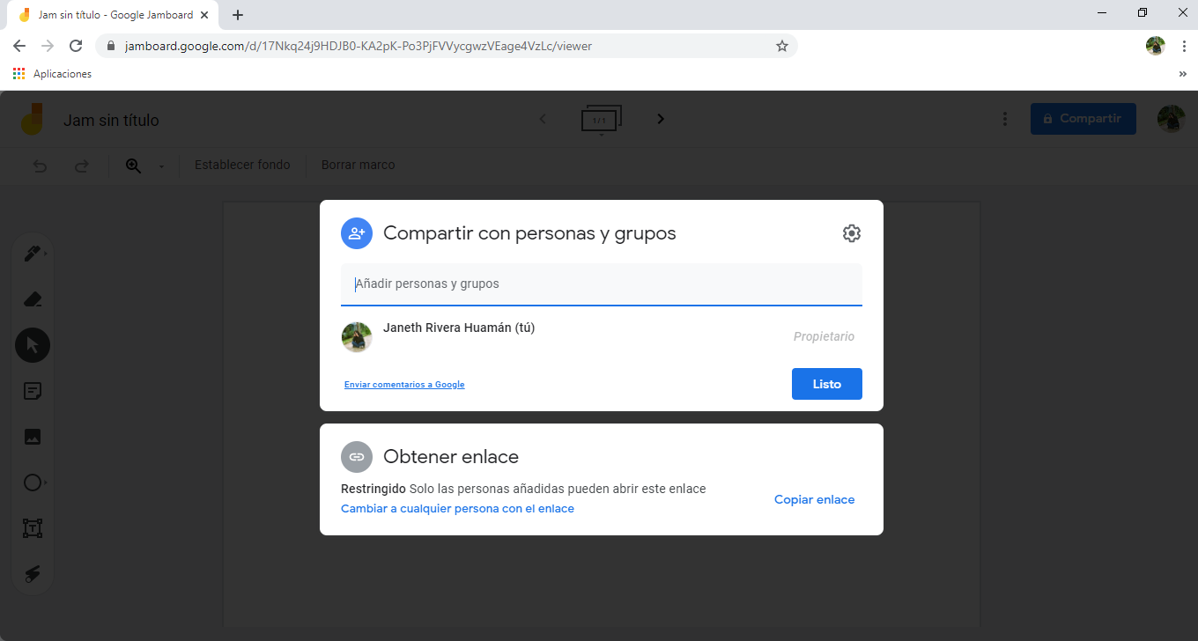
Task: Click the Listo button
Action: [x=826, y=384]
